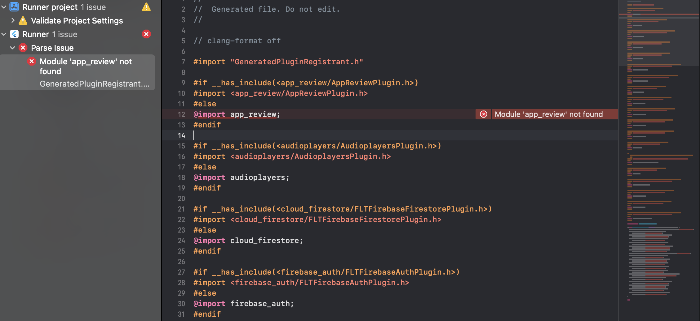Click the GeneratedPluginRegistrant file name in the issue
The width and height of the screenshot is (700, 321).
pos(94,84)
